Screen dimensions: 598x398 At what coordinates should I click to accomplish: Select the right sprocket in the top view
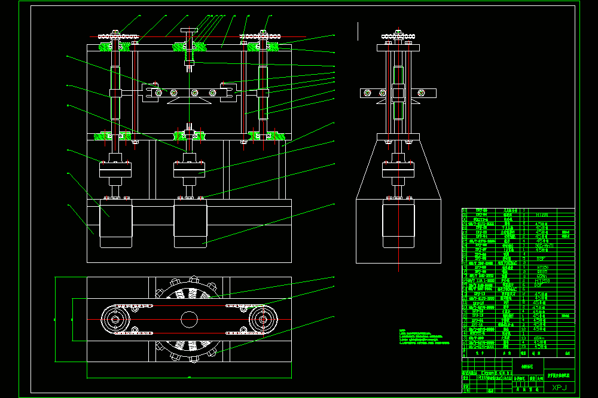pos(263,320)
